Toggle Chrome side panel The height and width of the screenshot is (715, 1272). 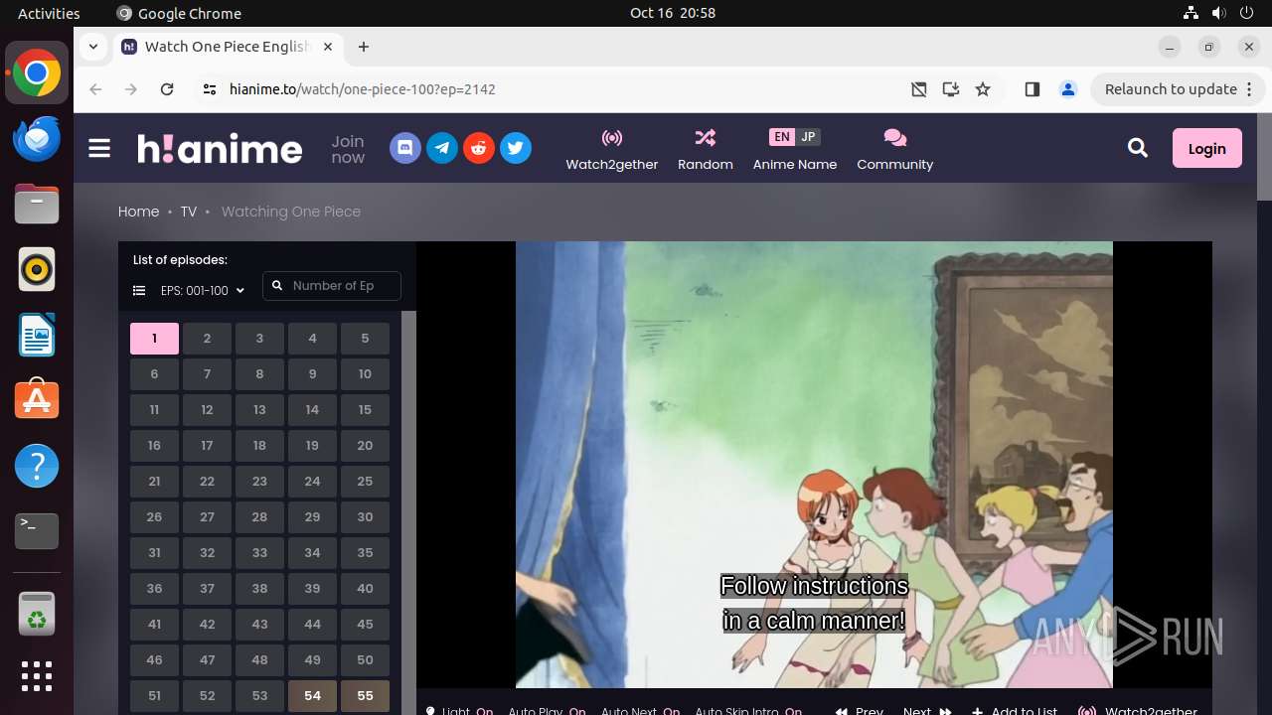[1033, 89]
